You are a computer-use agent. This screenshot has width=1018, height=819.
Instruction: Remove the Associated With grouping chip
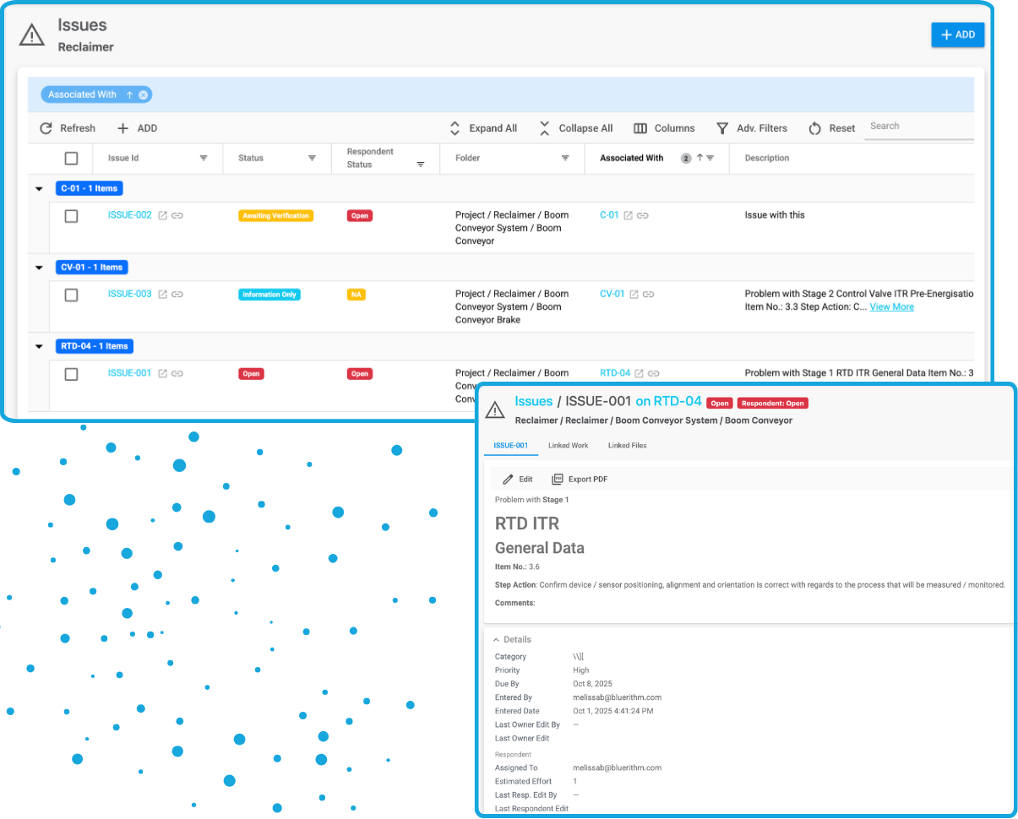click(144, 95)
